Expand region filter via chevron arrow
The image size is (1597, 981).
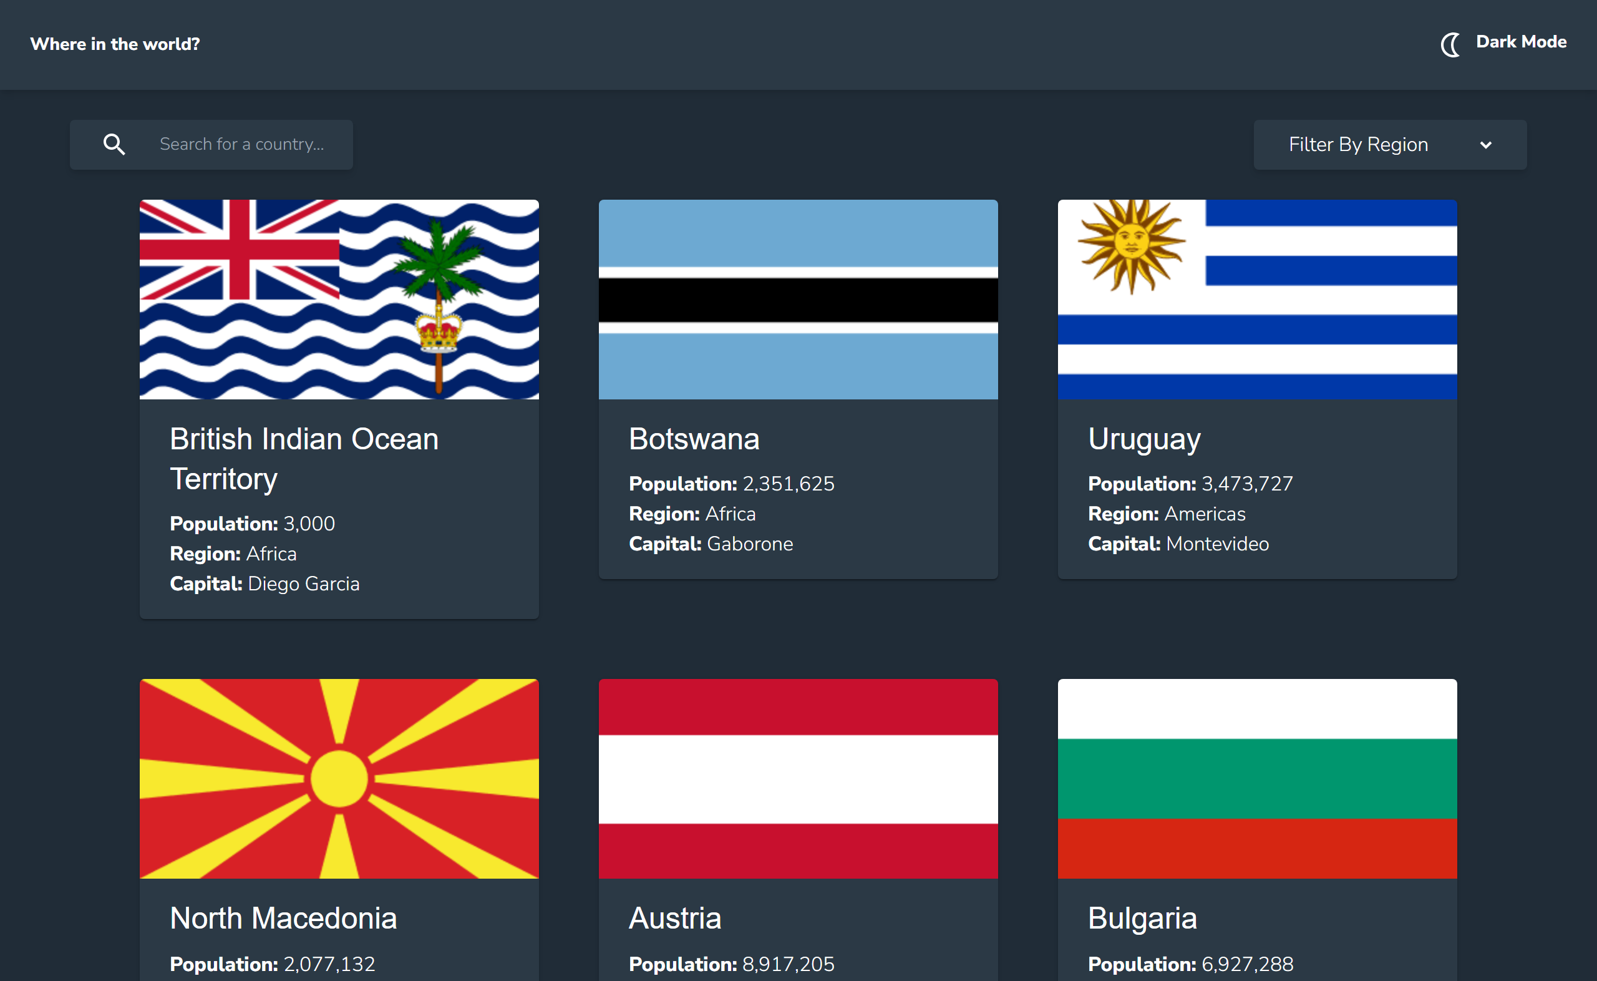pos(1485,145)
